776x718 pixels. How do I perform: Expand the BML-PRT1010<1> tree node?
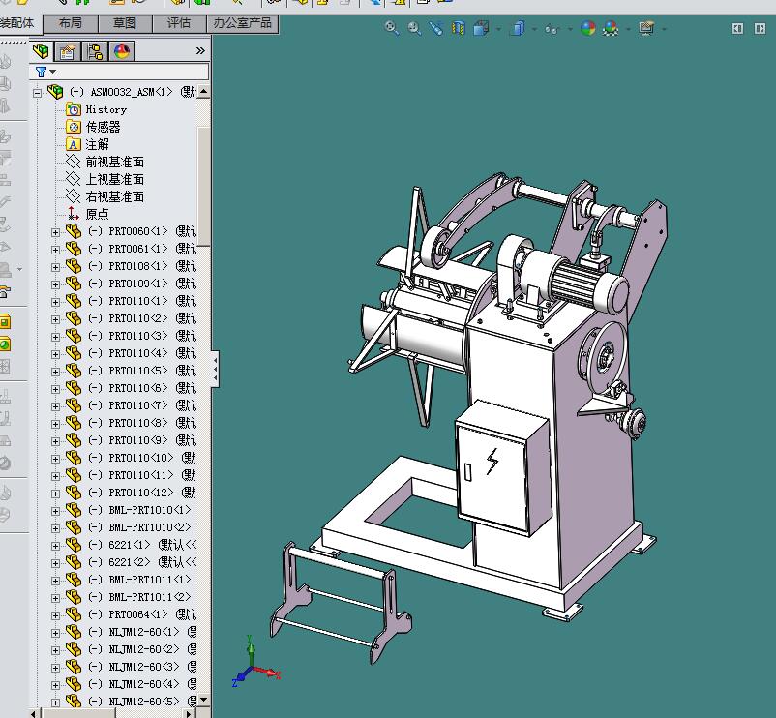(x=55, y=511)
